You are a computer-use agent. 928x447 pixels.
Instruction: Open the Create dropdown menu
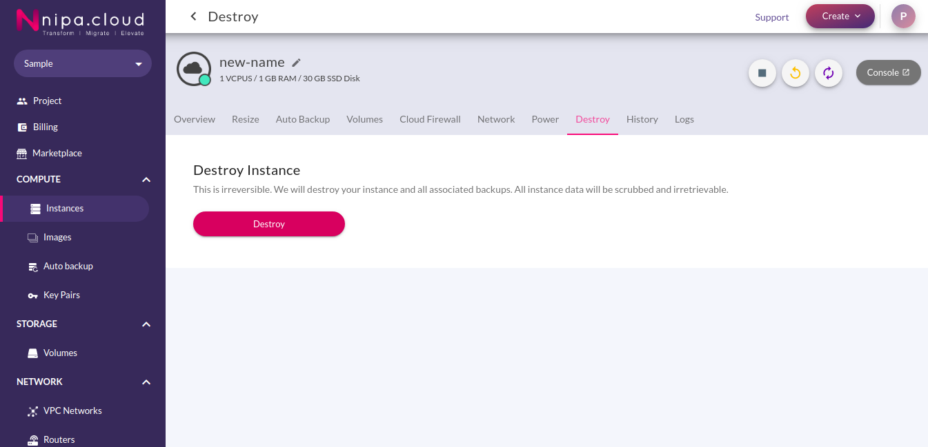840,16
